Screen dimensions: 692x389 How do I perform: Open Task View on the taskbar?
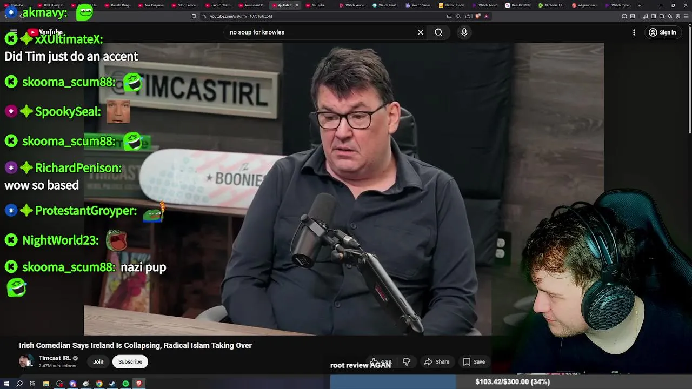pos(32,384)
